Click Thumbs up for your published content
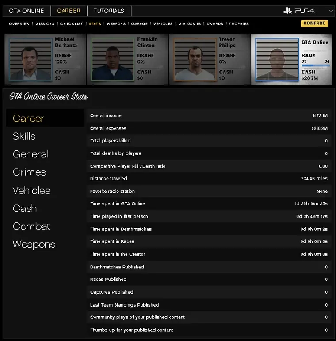The width and height of the screenshot is (336, 341). (x=209, y=330)
